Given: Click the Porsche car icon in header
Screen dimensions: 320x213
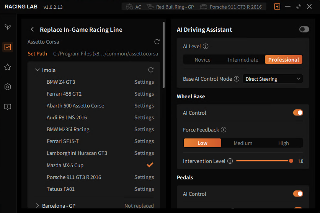Looking at the screenshot, I should point(204,7).
